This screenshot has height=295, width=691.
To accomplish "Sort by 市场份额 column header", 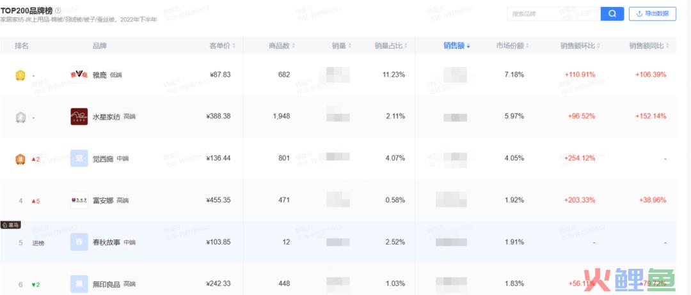I will pyautogui.click(x=512, y=46).
